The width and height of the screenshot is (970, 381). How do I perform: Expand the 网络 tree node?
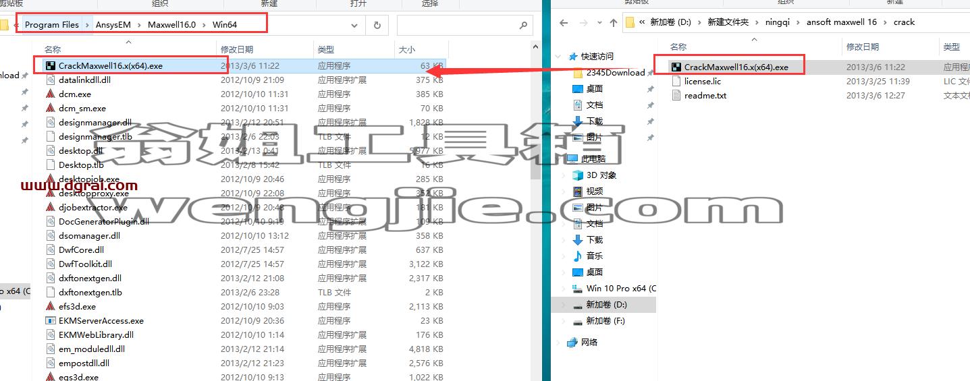[559, 342]
